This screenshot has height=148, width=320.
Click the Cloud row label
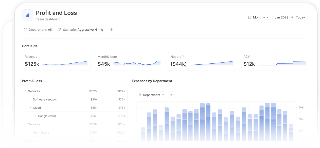[x=37, y=108]
